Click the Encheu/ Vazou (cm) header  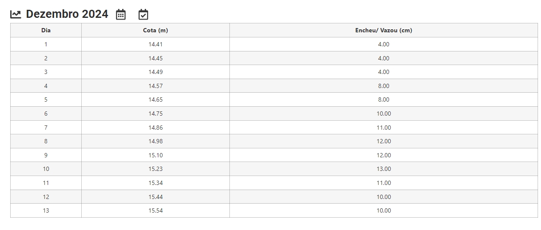(x=384, y=30)
